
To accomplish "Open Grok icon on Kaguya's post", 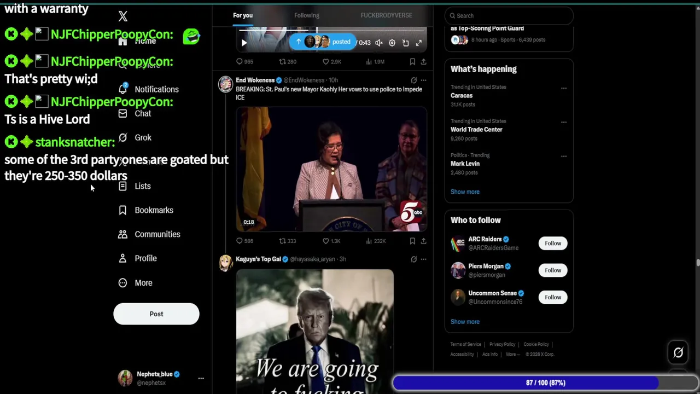I will [413, 259].
